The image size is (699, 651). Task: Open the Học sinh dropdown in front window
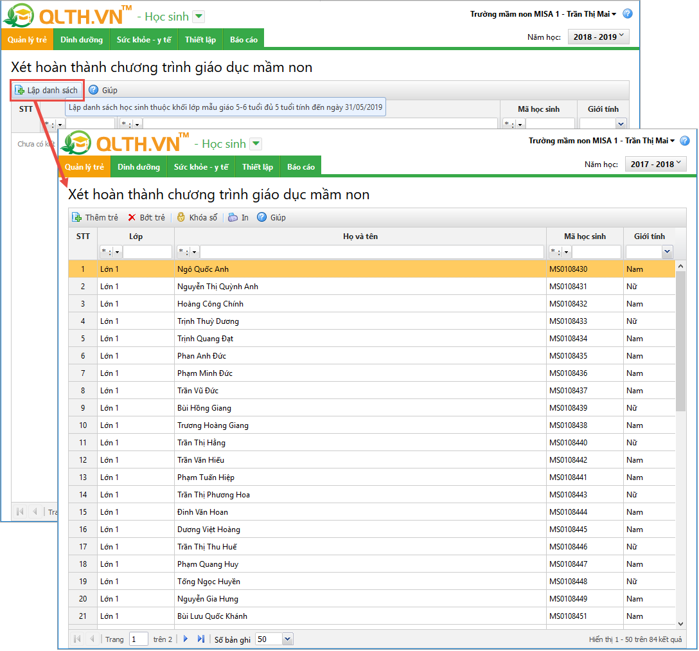(256, 144)
